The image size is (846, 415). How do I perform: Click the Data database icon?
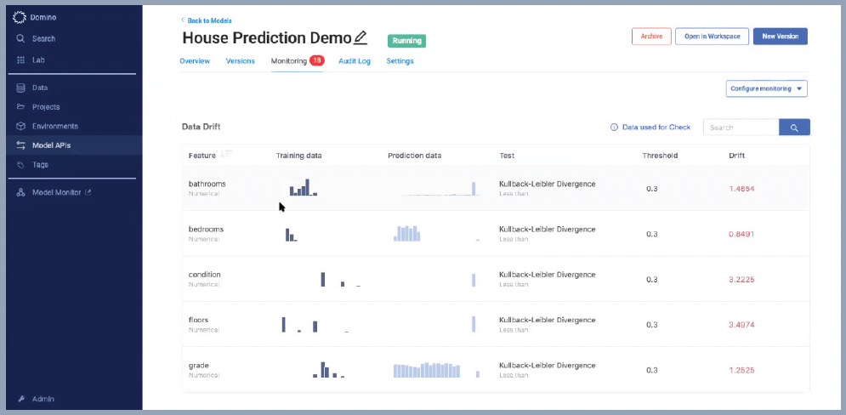click(x=20, y=88)
